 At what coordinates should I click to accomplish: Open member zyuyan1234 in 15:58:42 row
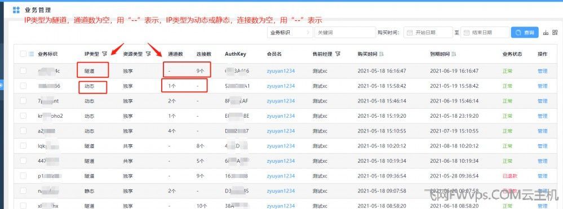pos(281,86)
